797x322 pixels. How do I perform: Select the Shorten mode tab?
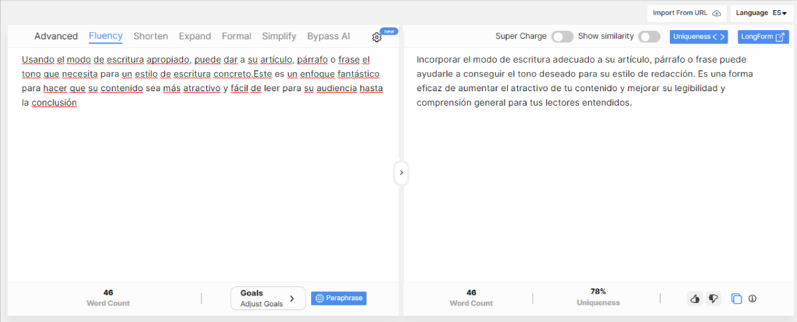click(x=151, y=37)
